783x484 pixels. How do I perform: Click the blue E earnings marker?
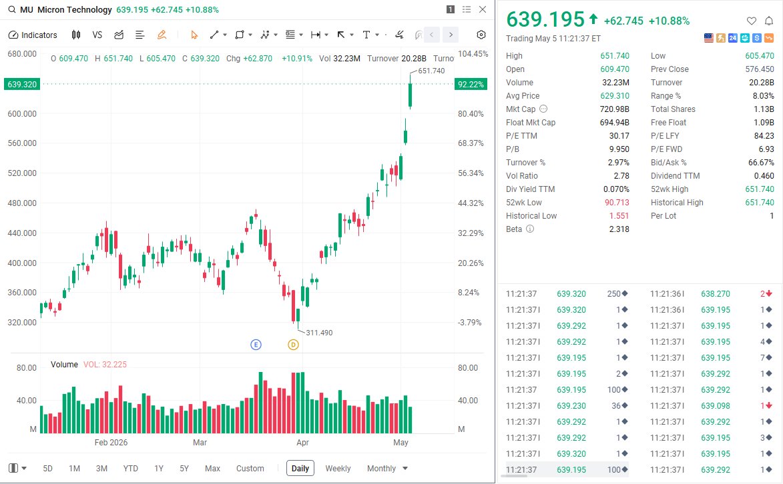pos(256,345)
